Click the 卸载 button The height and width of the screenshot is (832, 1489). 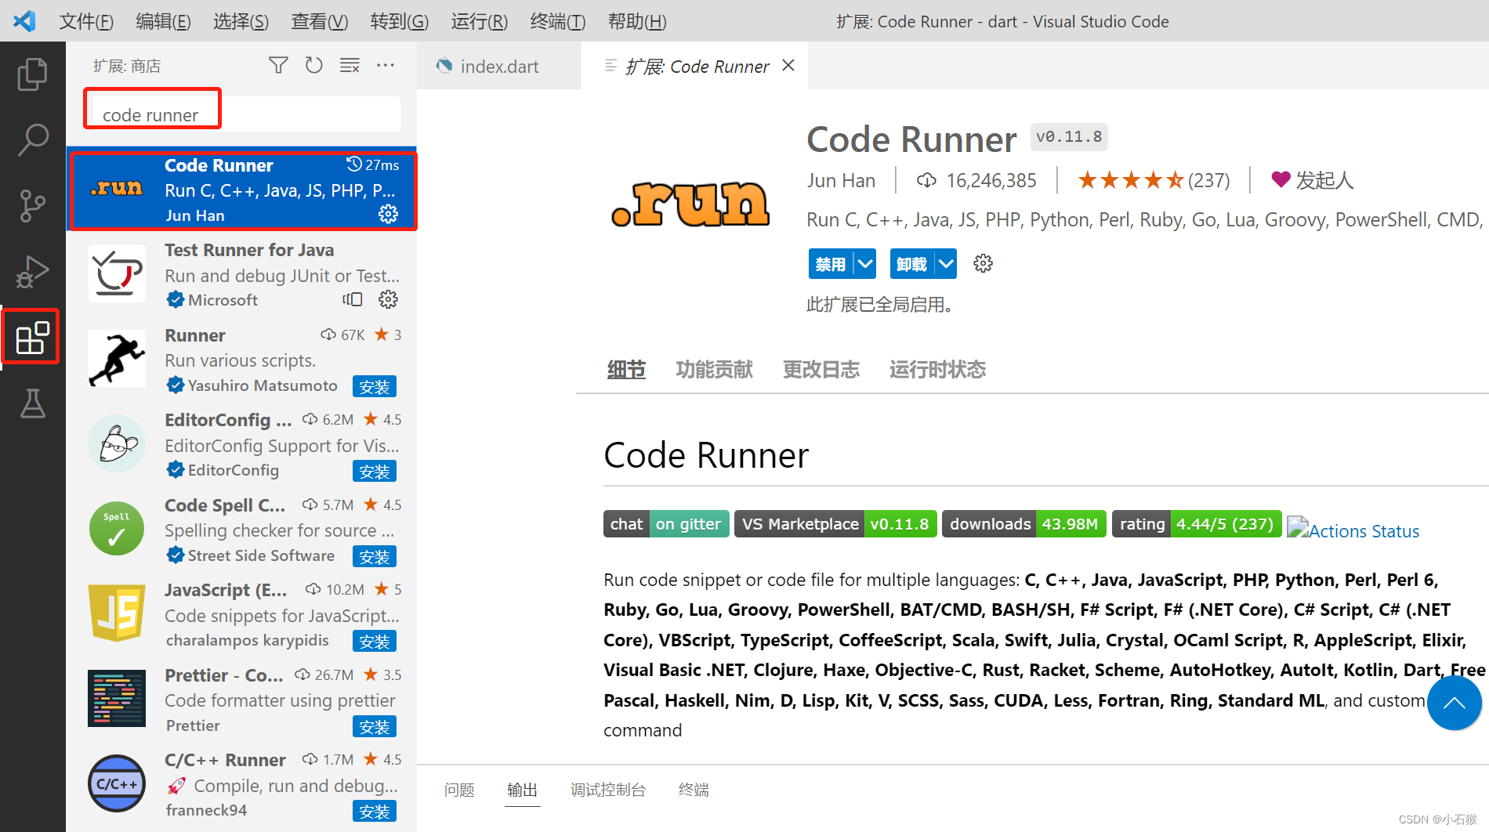[912, 263]
